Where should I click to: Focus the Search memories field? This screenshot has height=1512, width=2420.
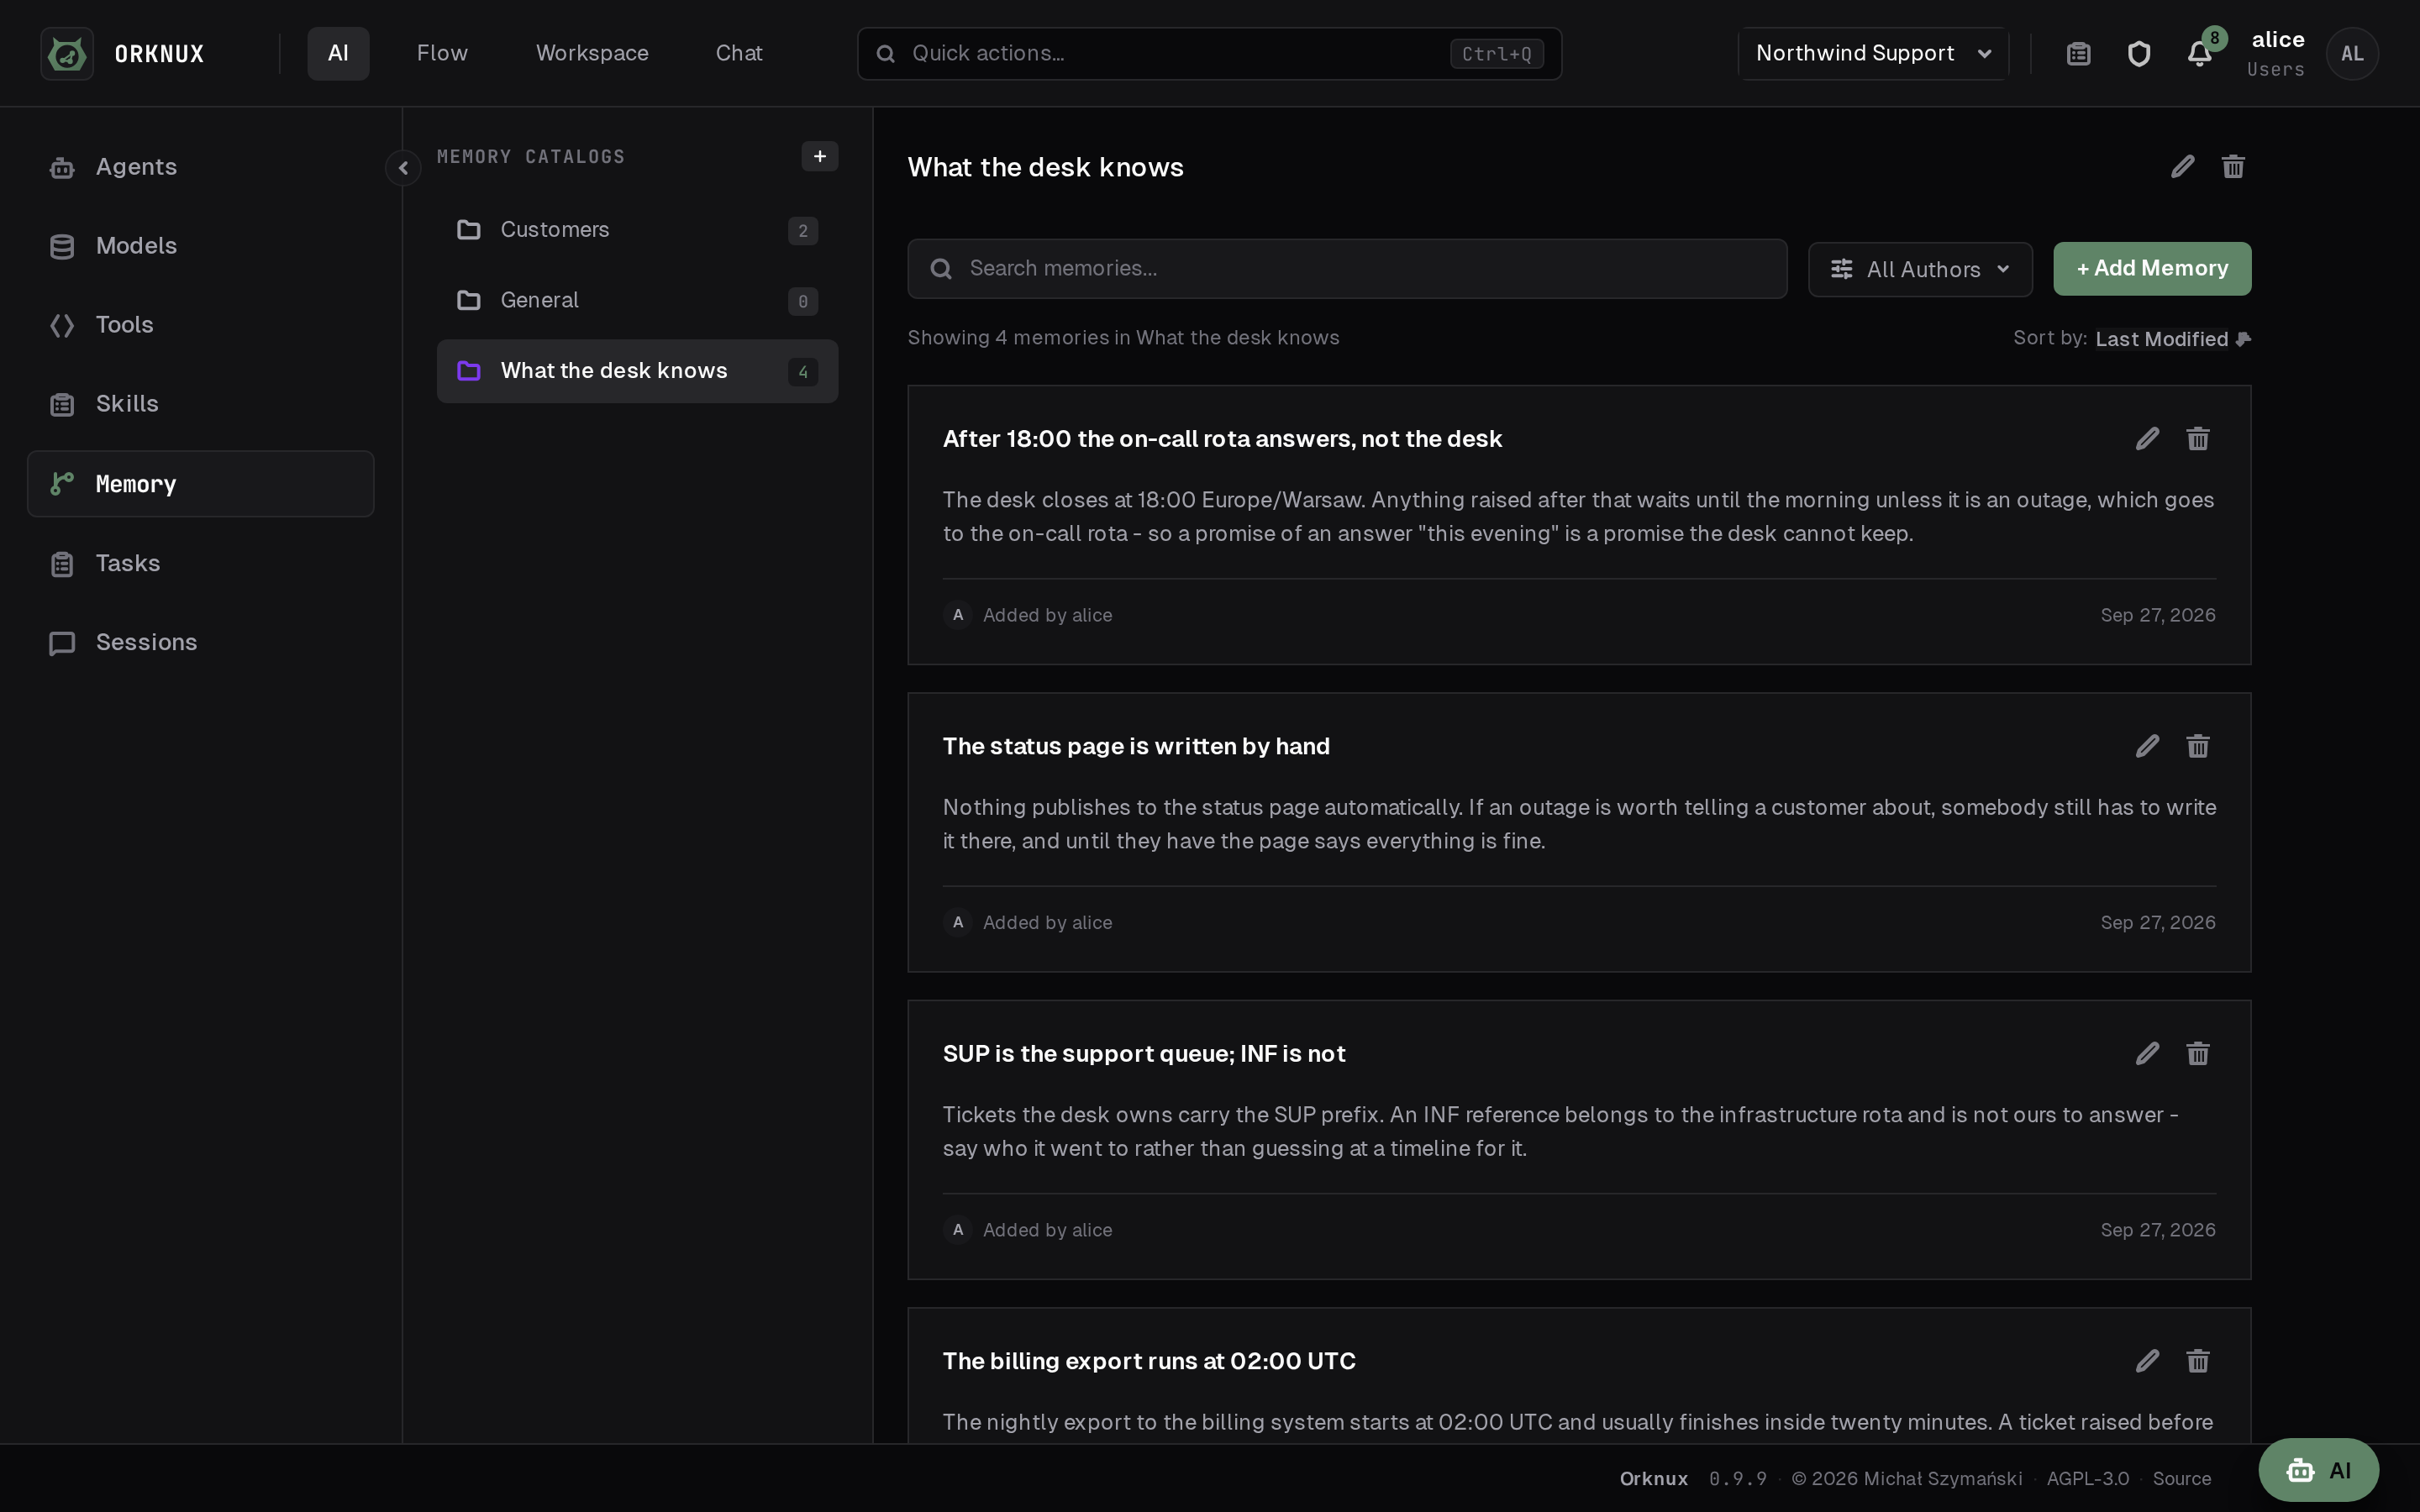tap(1347, 268)
